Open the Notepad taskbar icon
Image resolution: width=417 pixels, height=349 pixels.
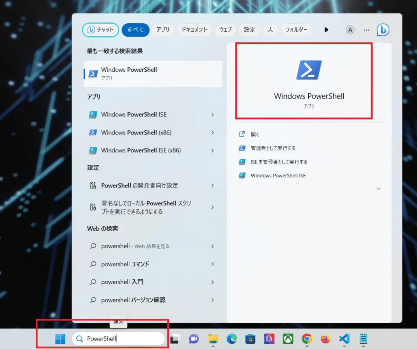point(363,339)
